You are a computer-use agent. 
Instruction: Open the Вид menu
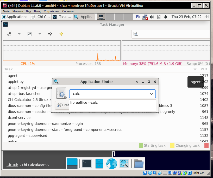pyautogui.click(x=28, y=11)
